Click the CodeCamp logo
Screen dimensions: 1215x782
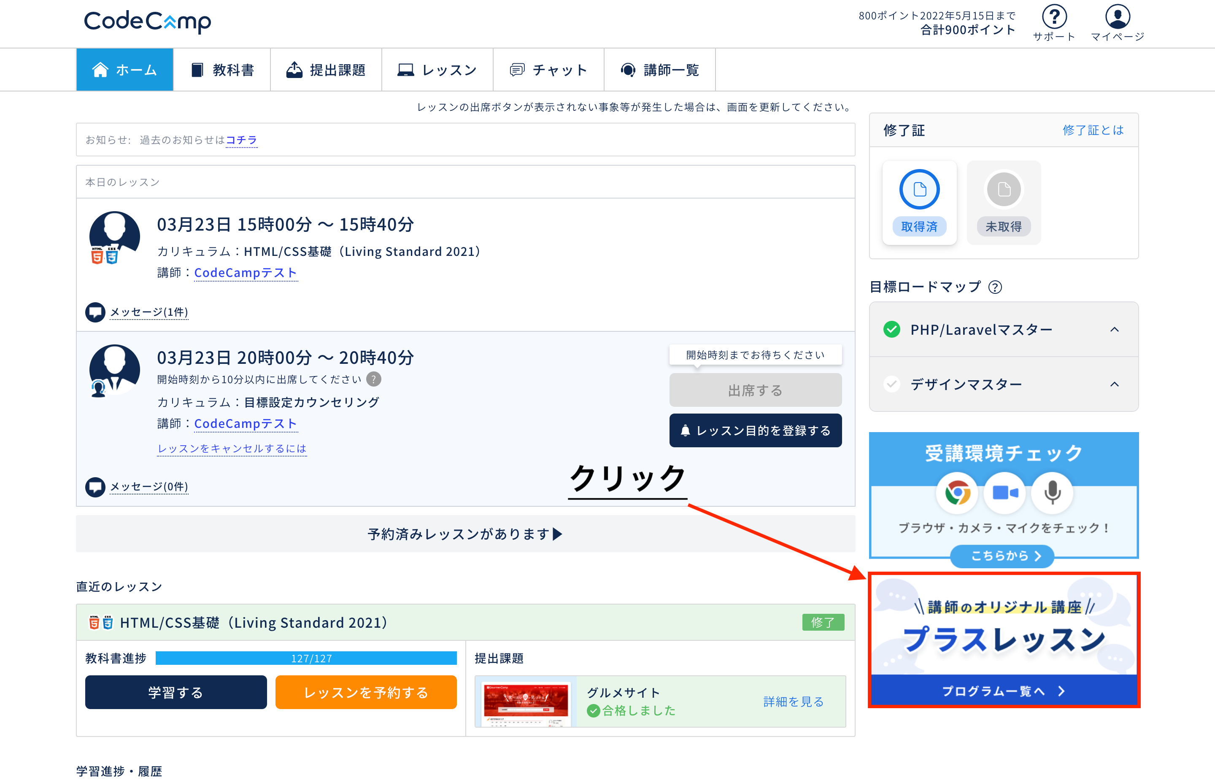coord(147,21)
